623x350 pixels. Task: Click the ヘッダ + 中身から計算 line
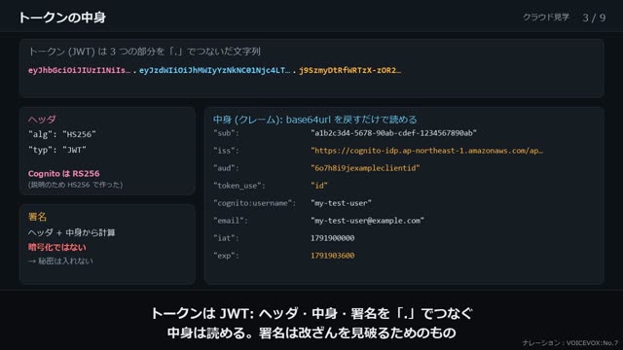tap(71, 232)
